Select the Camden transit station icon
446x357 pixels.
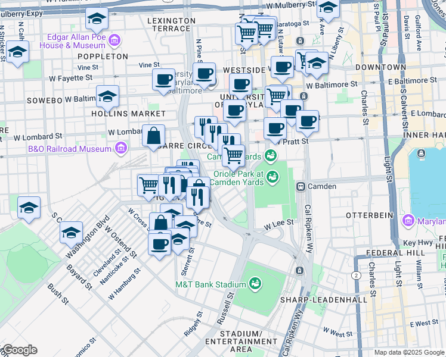point(301,186)
